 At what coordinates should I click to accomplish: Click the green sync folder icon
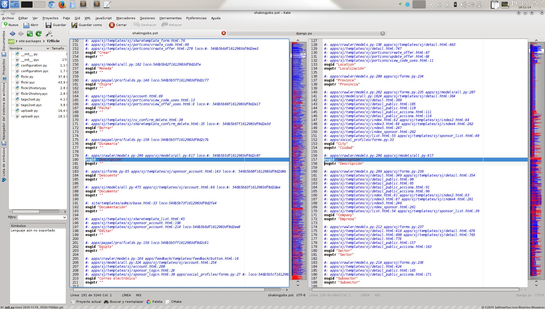(x=30, y=34)
